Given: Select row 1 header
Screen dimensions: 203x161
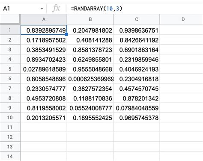Looking at the screenshot, I should point(10,30).
